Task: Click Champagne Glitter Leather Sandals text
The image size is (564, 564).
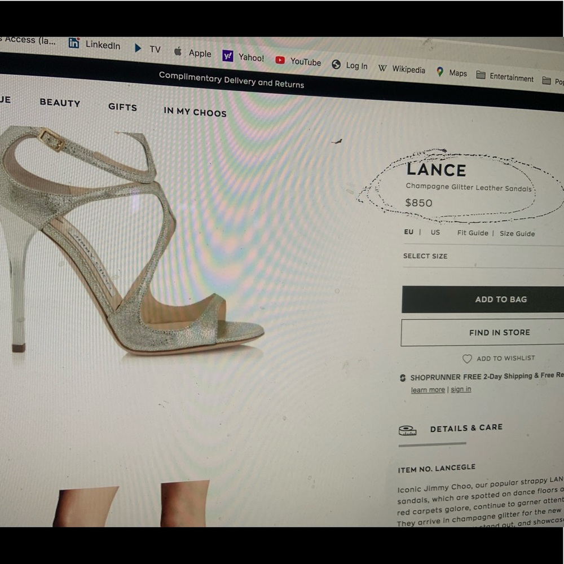Action: pos(469,187)
